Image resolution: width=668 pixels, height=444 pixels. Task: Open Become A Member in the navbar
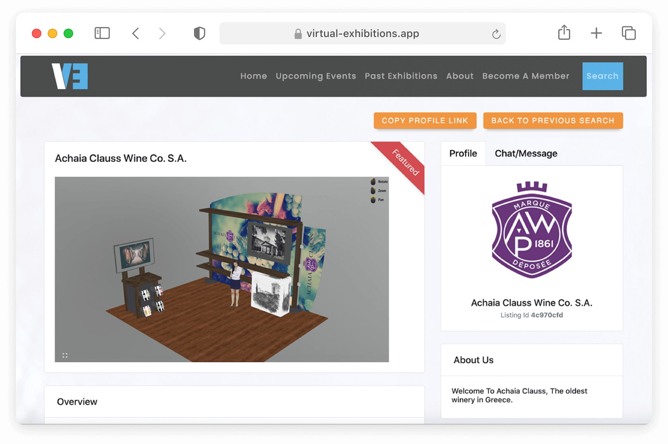pyautogui.click(x=526, y=76)
